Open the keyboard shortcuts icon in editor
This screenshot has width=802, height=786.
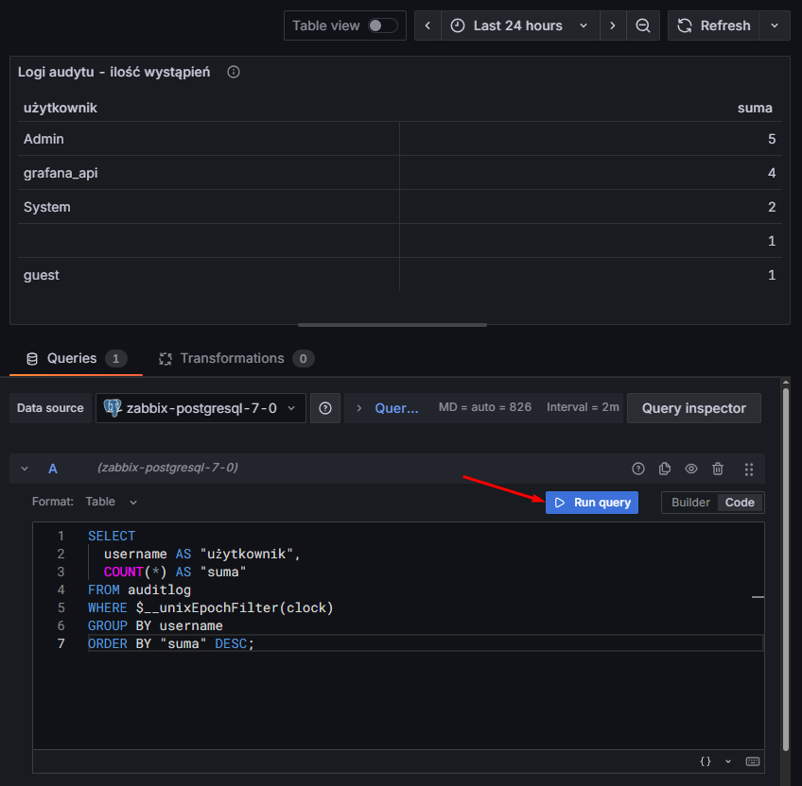(x=753, y=761)
